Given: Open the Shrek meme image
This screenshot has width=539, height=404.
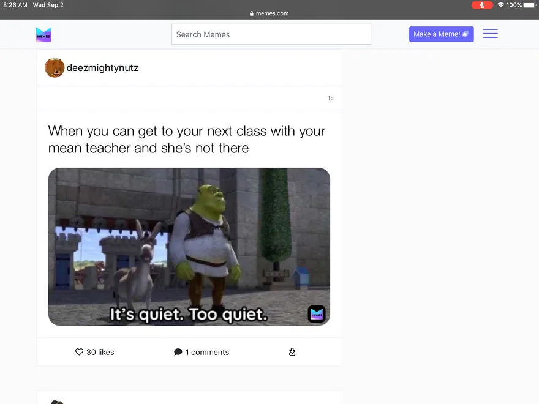Looking at the screenshot, I should (x=189, y=247).
